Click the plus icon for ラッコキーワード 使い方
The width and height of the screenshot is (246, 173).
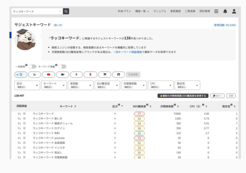click(x=115, y=119)
